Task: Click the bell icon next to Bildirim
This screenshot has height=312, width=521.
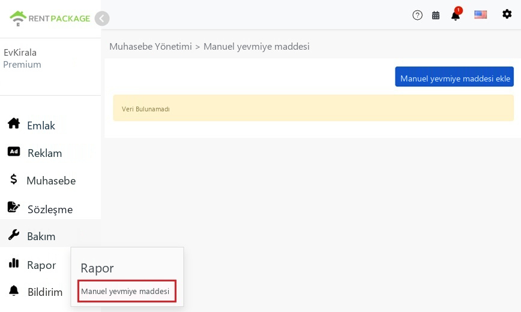Action: click(14, 290)
